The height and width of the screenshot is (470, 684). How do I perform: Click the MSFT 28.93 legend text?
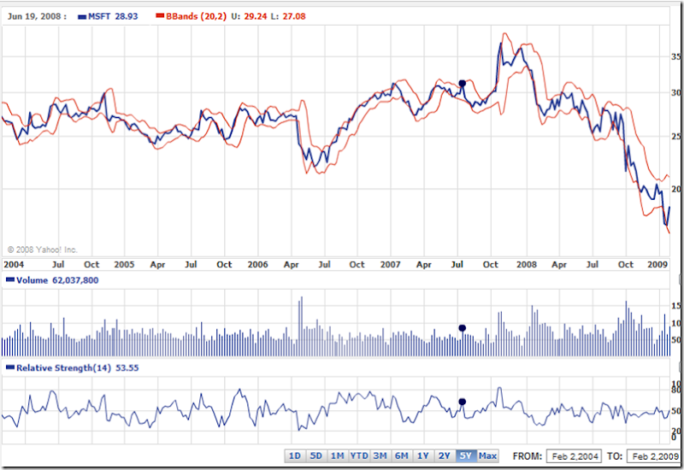(113, 16)
